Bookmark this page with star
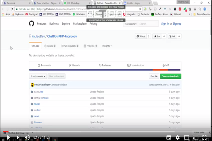 (x=140, y=9)
